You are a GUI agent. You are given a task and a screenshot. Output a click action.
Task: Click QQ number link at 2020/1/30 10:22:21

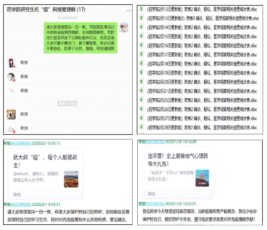point(154,204)
